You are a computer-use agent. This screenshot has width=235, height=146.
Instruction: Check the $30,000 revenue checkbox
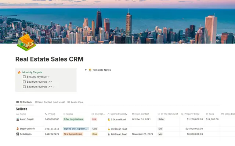(24, 87)
